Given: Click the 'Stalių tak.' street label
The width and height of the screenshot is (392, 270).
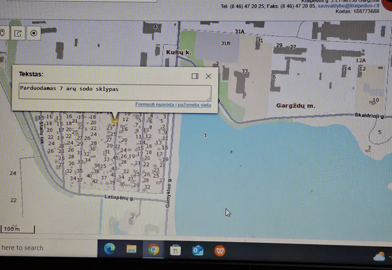Looking at the screenshot, I should [41, 133].
